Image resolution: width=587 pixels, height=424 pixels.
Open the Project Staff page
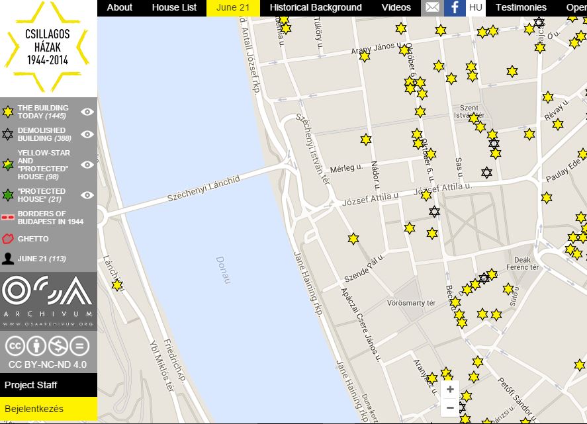click(49, 385)
